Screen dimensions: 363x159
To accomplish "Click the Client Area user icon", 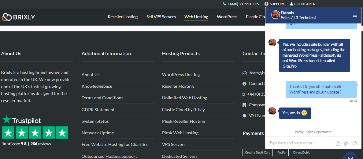I will [x=291, y=4].
